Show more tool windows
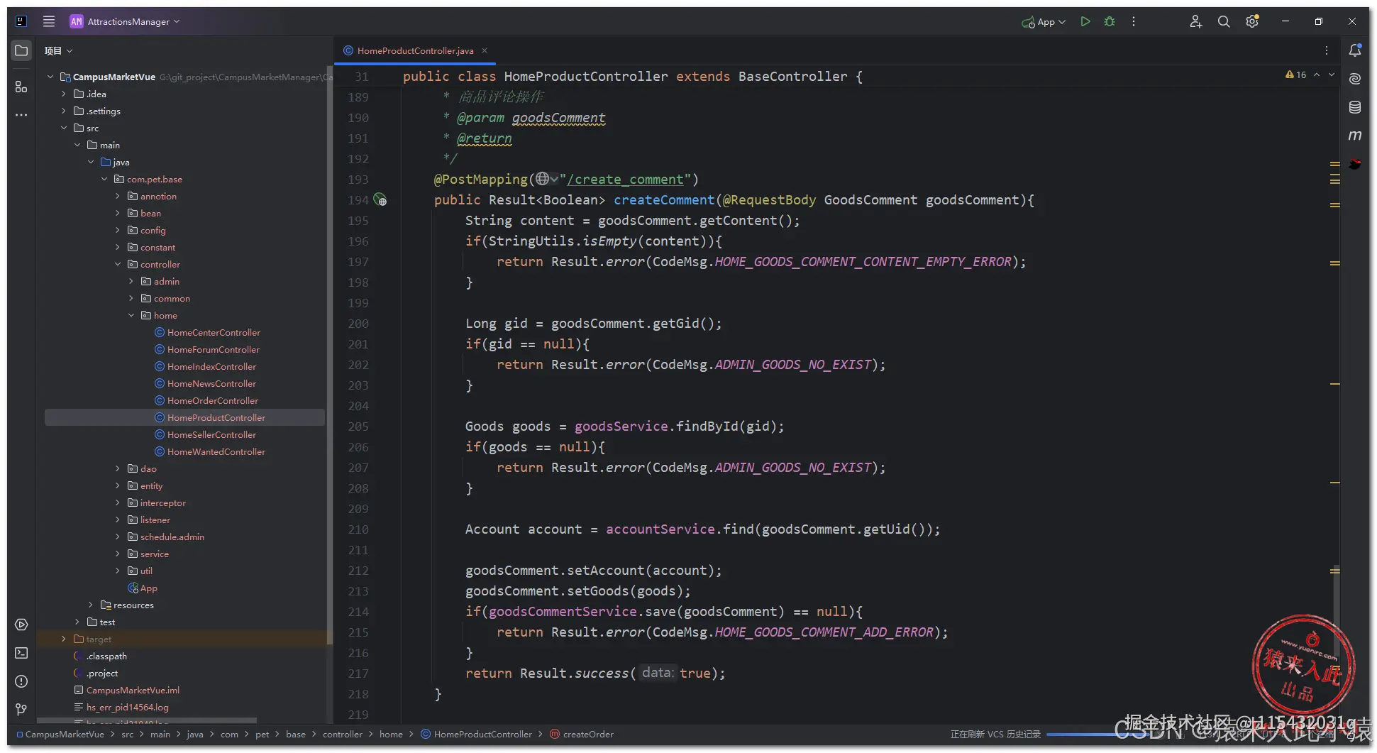The width and height of the screenshot is (1377, 753). [x=21, y=114]
